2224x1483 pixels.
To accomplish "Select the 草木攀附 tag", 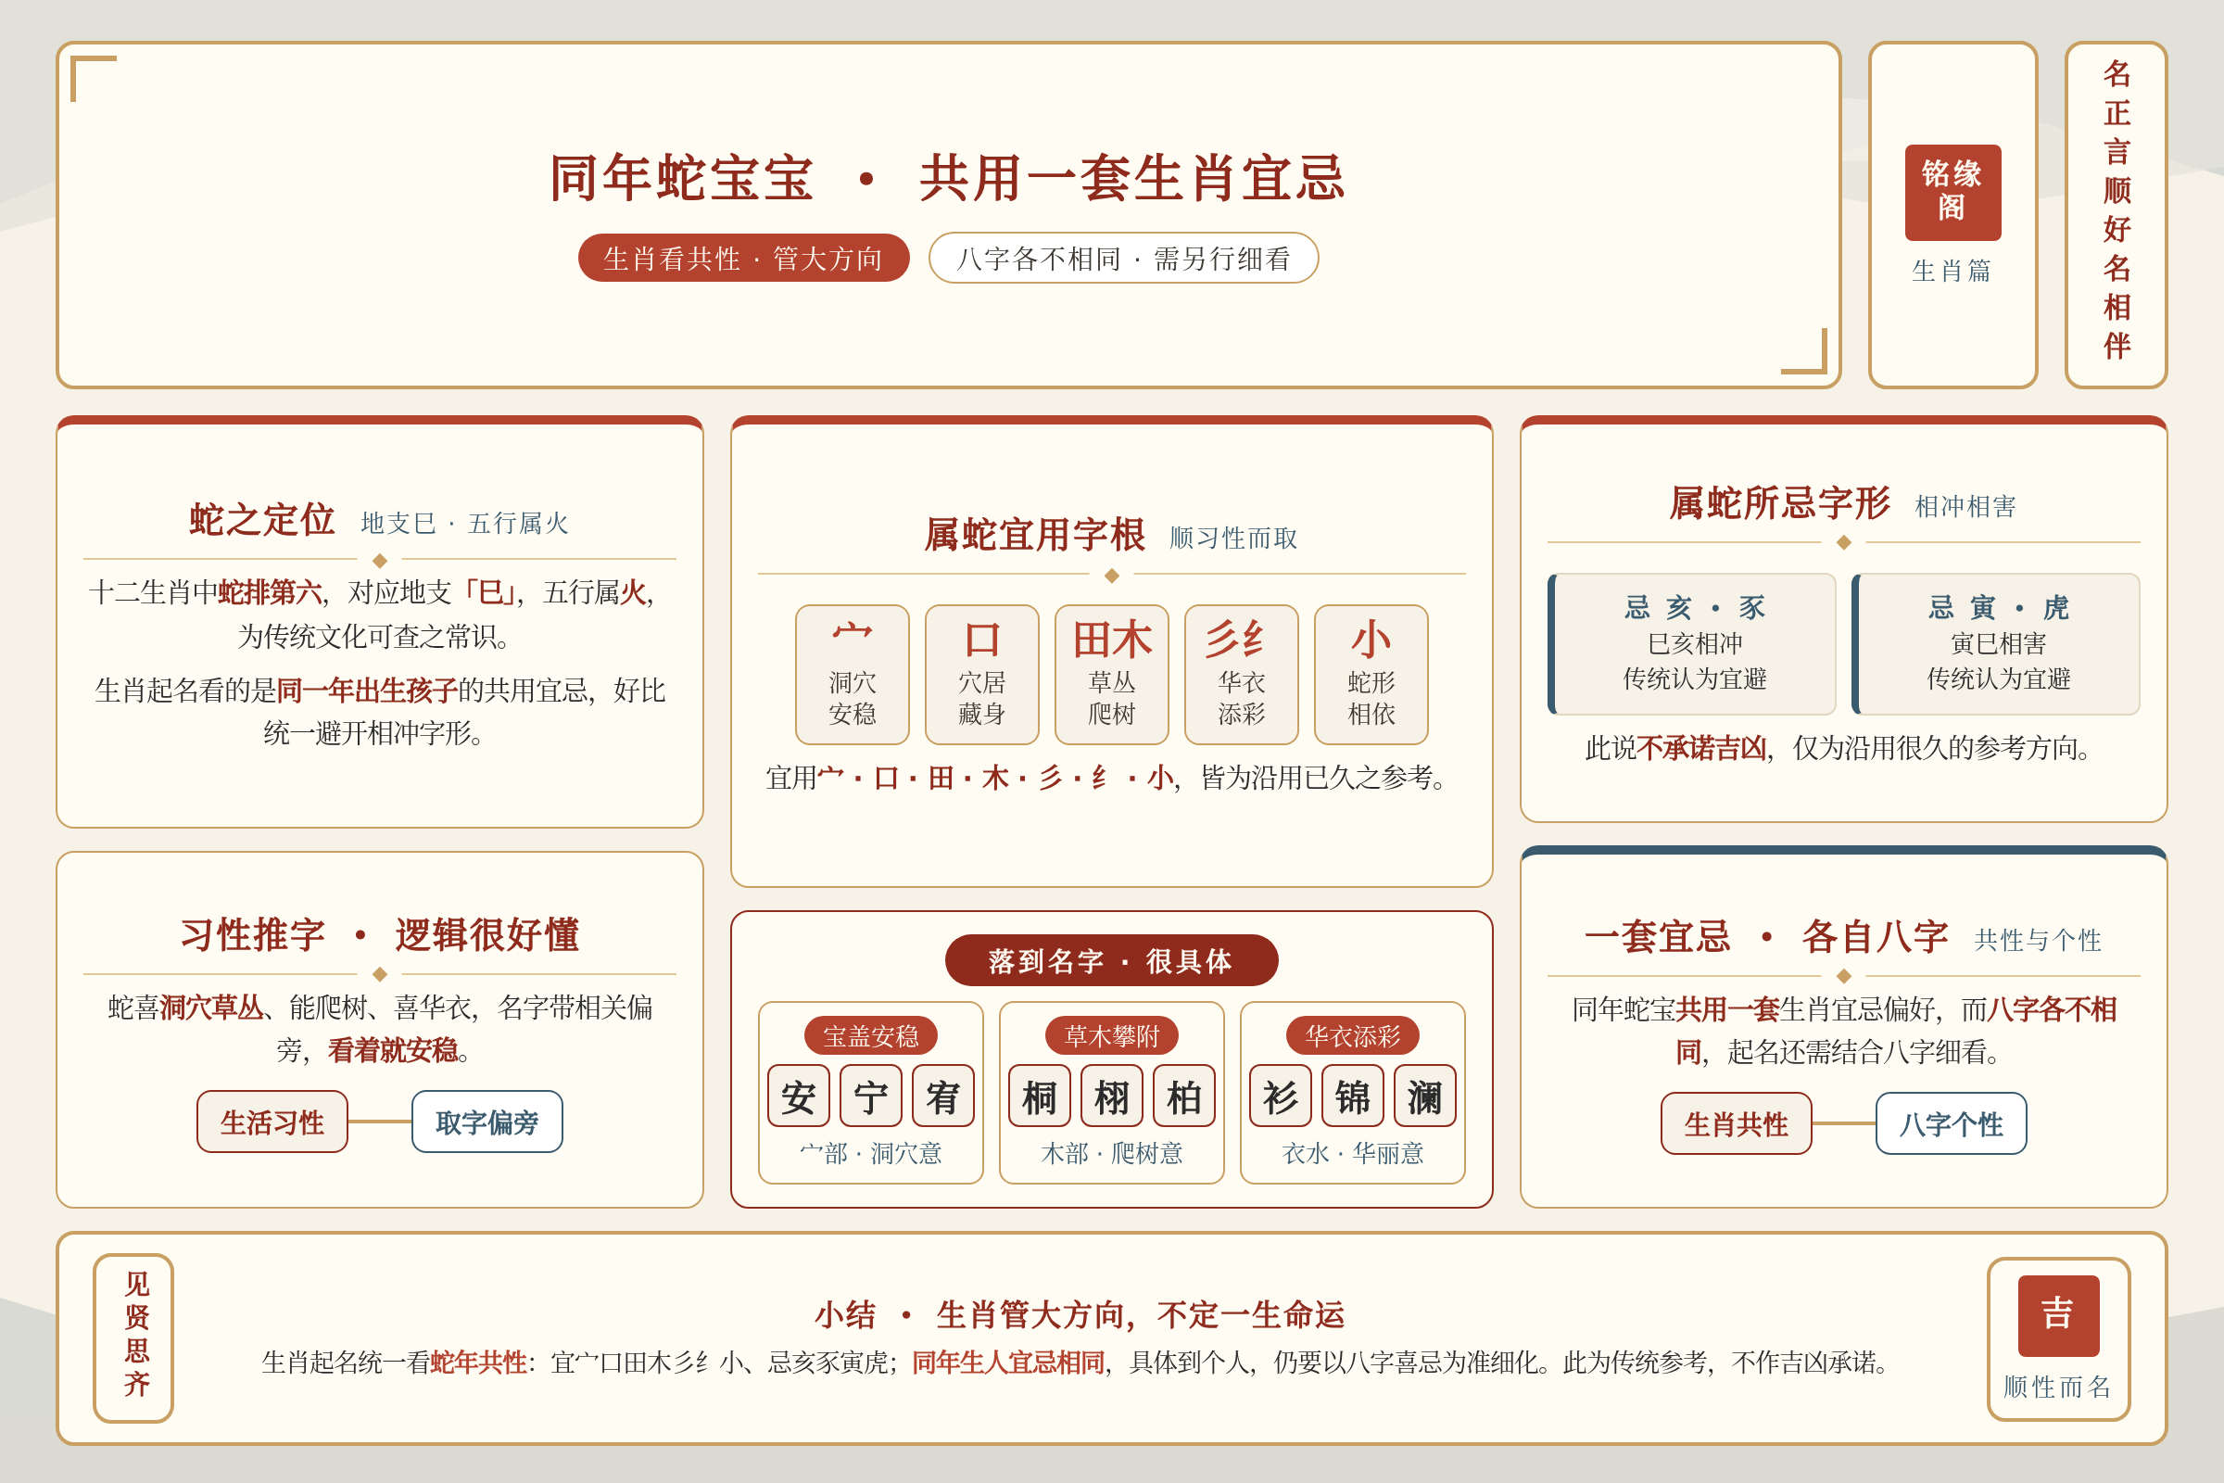I will [x=1112, y=1035].
